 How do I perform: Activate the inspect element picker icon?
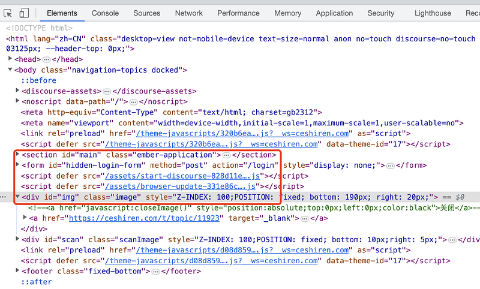(x=8, y=13)
